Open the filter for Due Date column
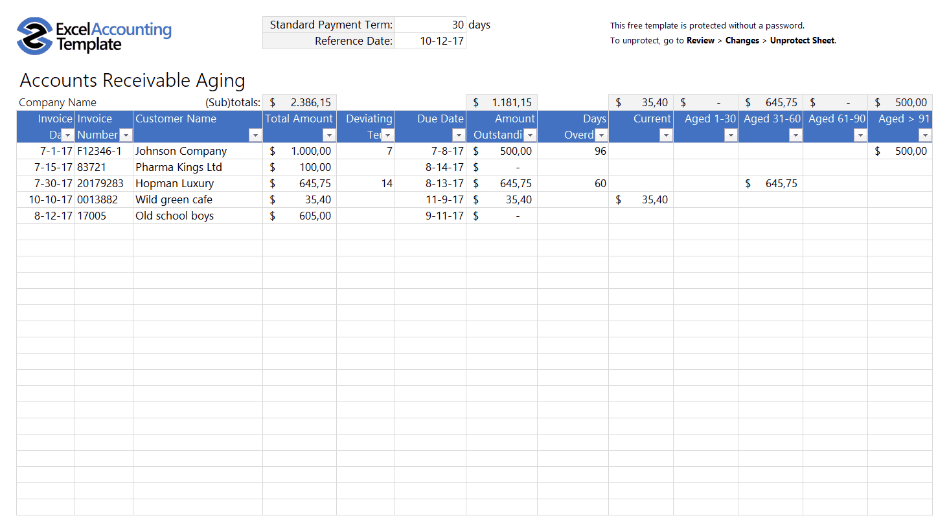 click(459, 135)
